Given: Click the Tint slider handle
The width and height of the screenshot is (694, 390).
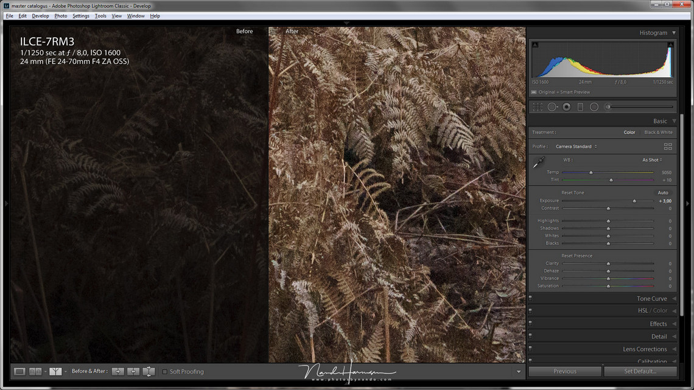Looking at the screenshot, I should click(x=611, y=180).
